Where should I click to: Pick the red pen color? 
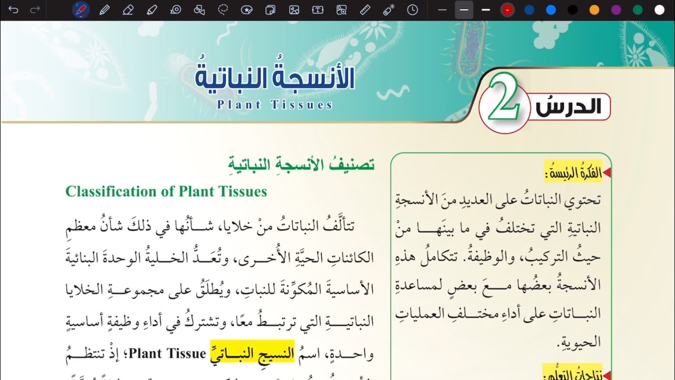click(507, 10)
